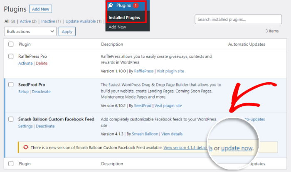
Task: Click the Apply button
Action: (67, 32)
